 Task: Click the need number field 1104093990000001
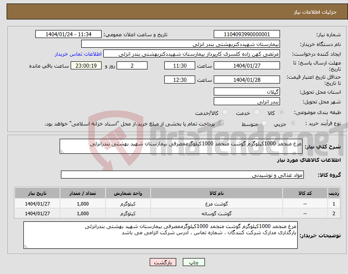coord(246,34)
